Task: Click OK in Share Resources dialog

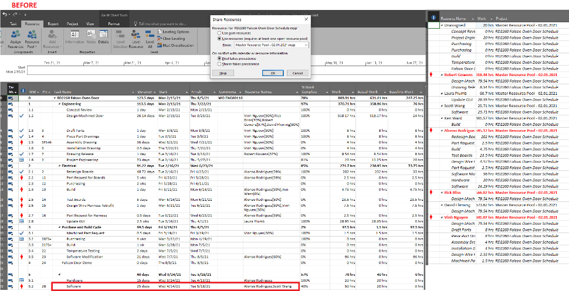Action: pyautogui.click(x=273, y=73)
